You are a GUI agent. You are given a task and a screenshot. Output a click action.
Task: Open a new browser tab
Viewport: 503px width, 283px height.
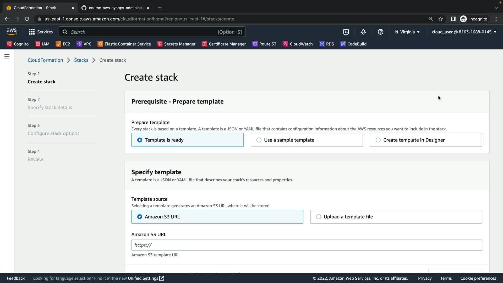(160, 8)
